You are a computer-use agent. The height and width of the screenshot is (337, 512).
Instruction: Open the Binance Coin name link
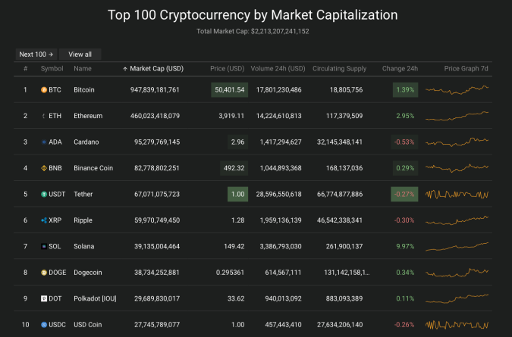coord(93,168)
